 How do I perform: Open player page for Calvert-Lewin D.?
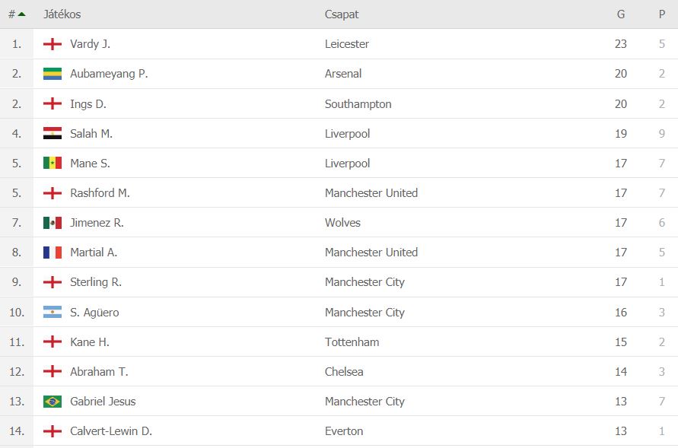click(x=111, y=431)
